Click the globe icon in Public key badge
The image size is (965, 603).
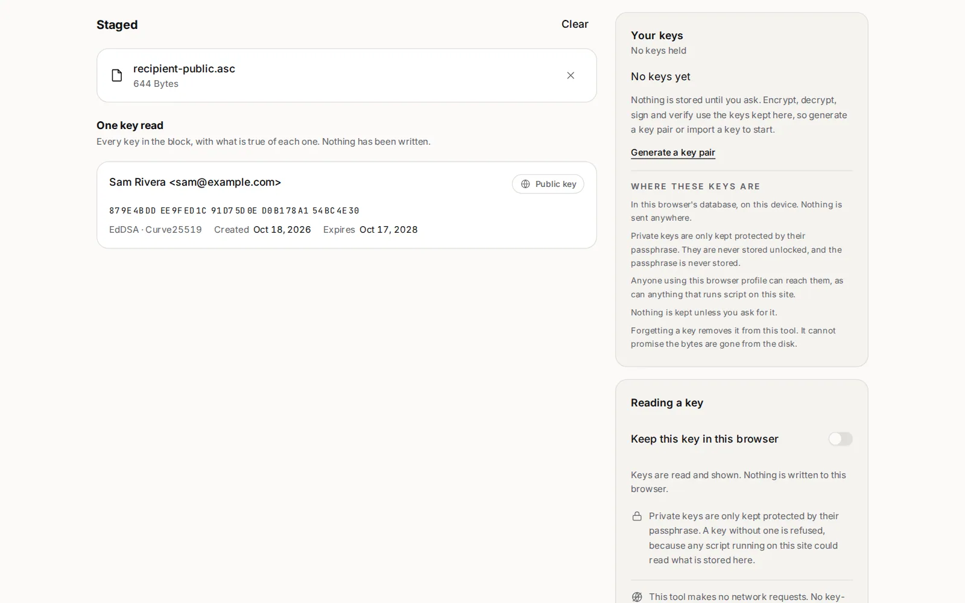tap(525, 184)
